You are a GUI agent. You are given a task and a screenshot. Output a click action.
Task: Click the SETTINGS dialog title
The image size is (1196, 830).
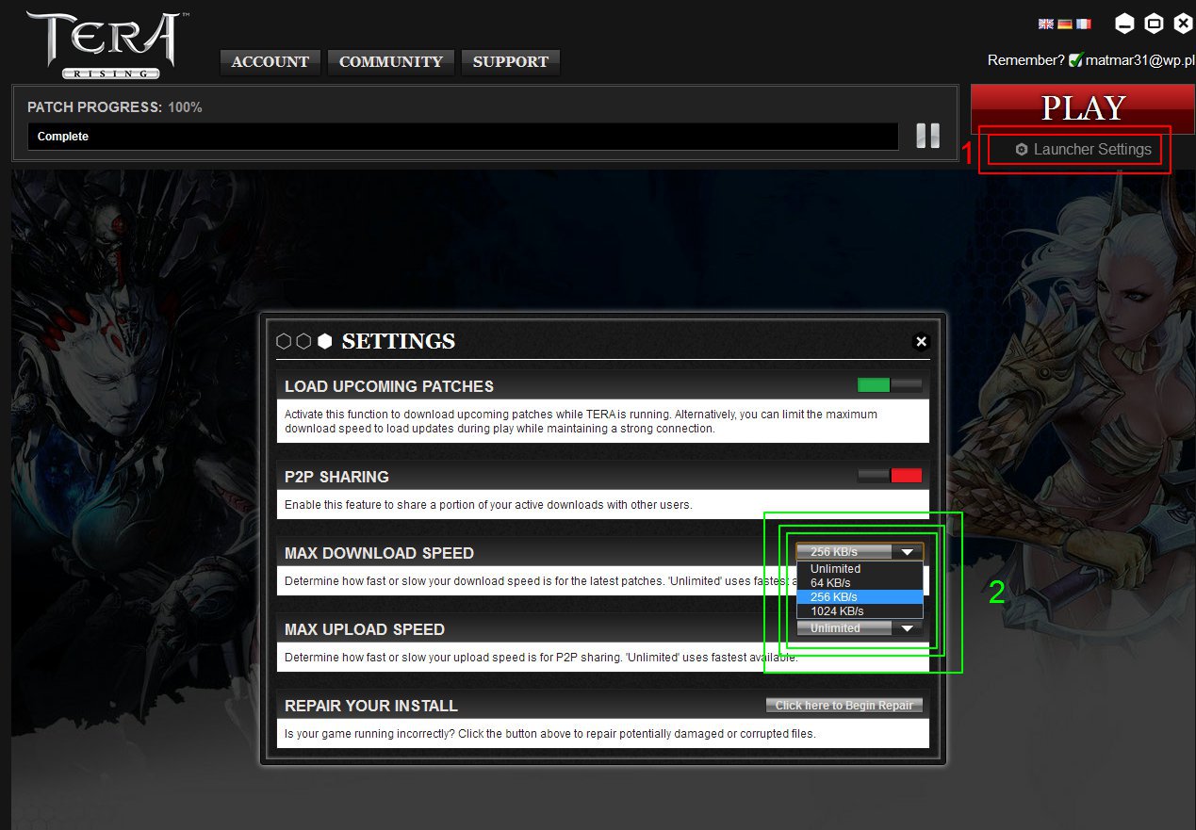(x=399, y=341)
